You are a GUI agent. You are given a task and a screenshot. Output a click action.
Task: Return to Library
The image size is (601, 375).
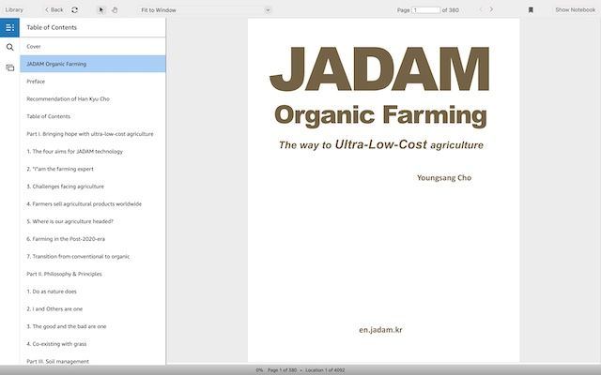click(x=14, y=10)
